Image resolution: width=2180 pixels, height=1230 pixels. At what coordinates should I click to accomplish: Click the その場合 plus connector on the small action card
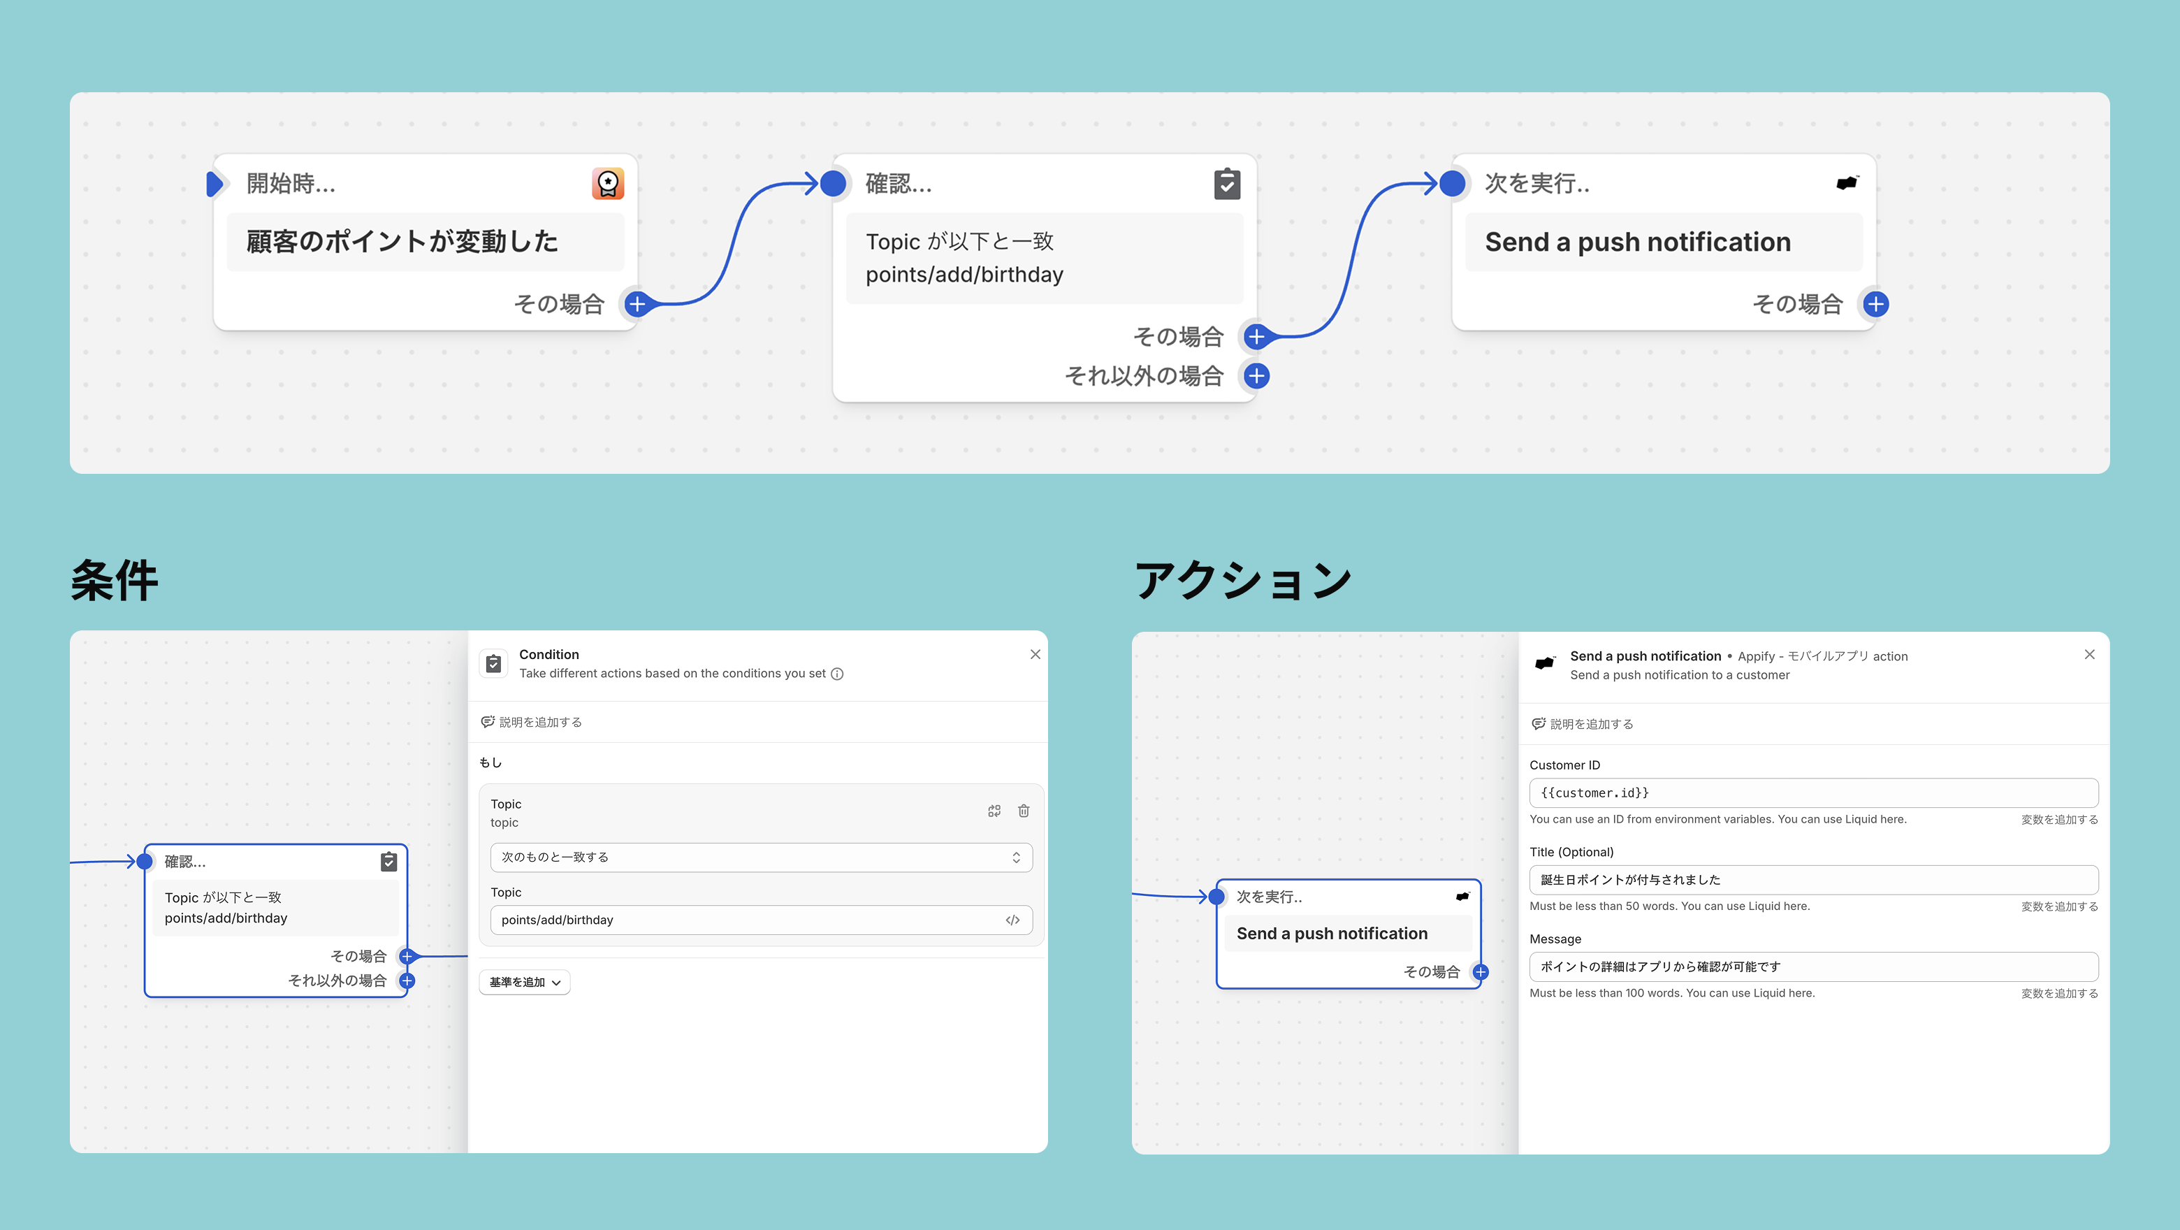(x=1480, y=972)
